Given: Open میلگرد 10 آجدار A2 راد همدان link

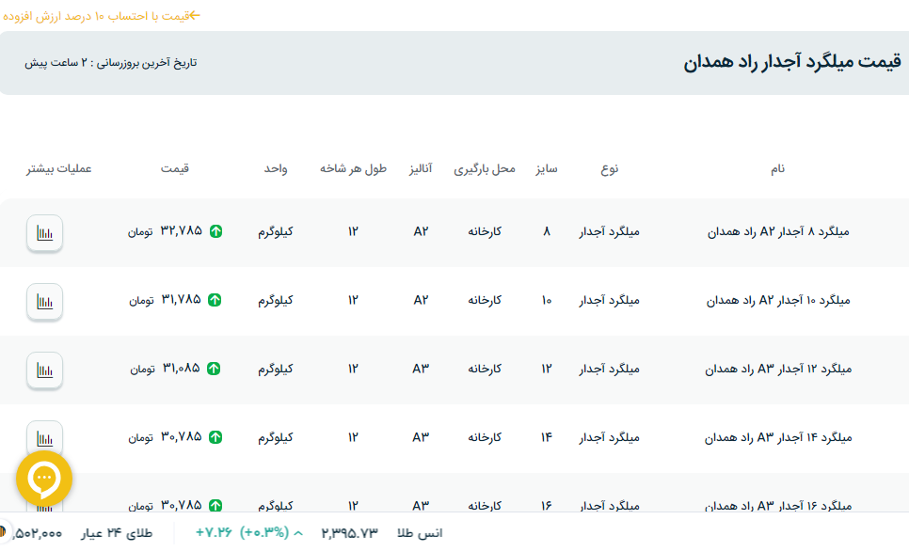Looking at the screenshot, I should click(x=778, y=301).
